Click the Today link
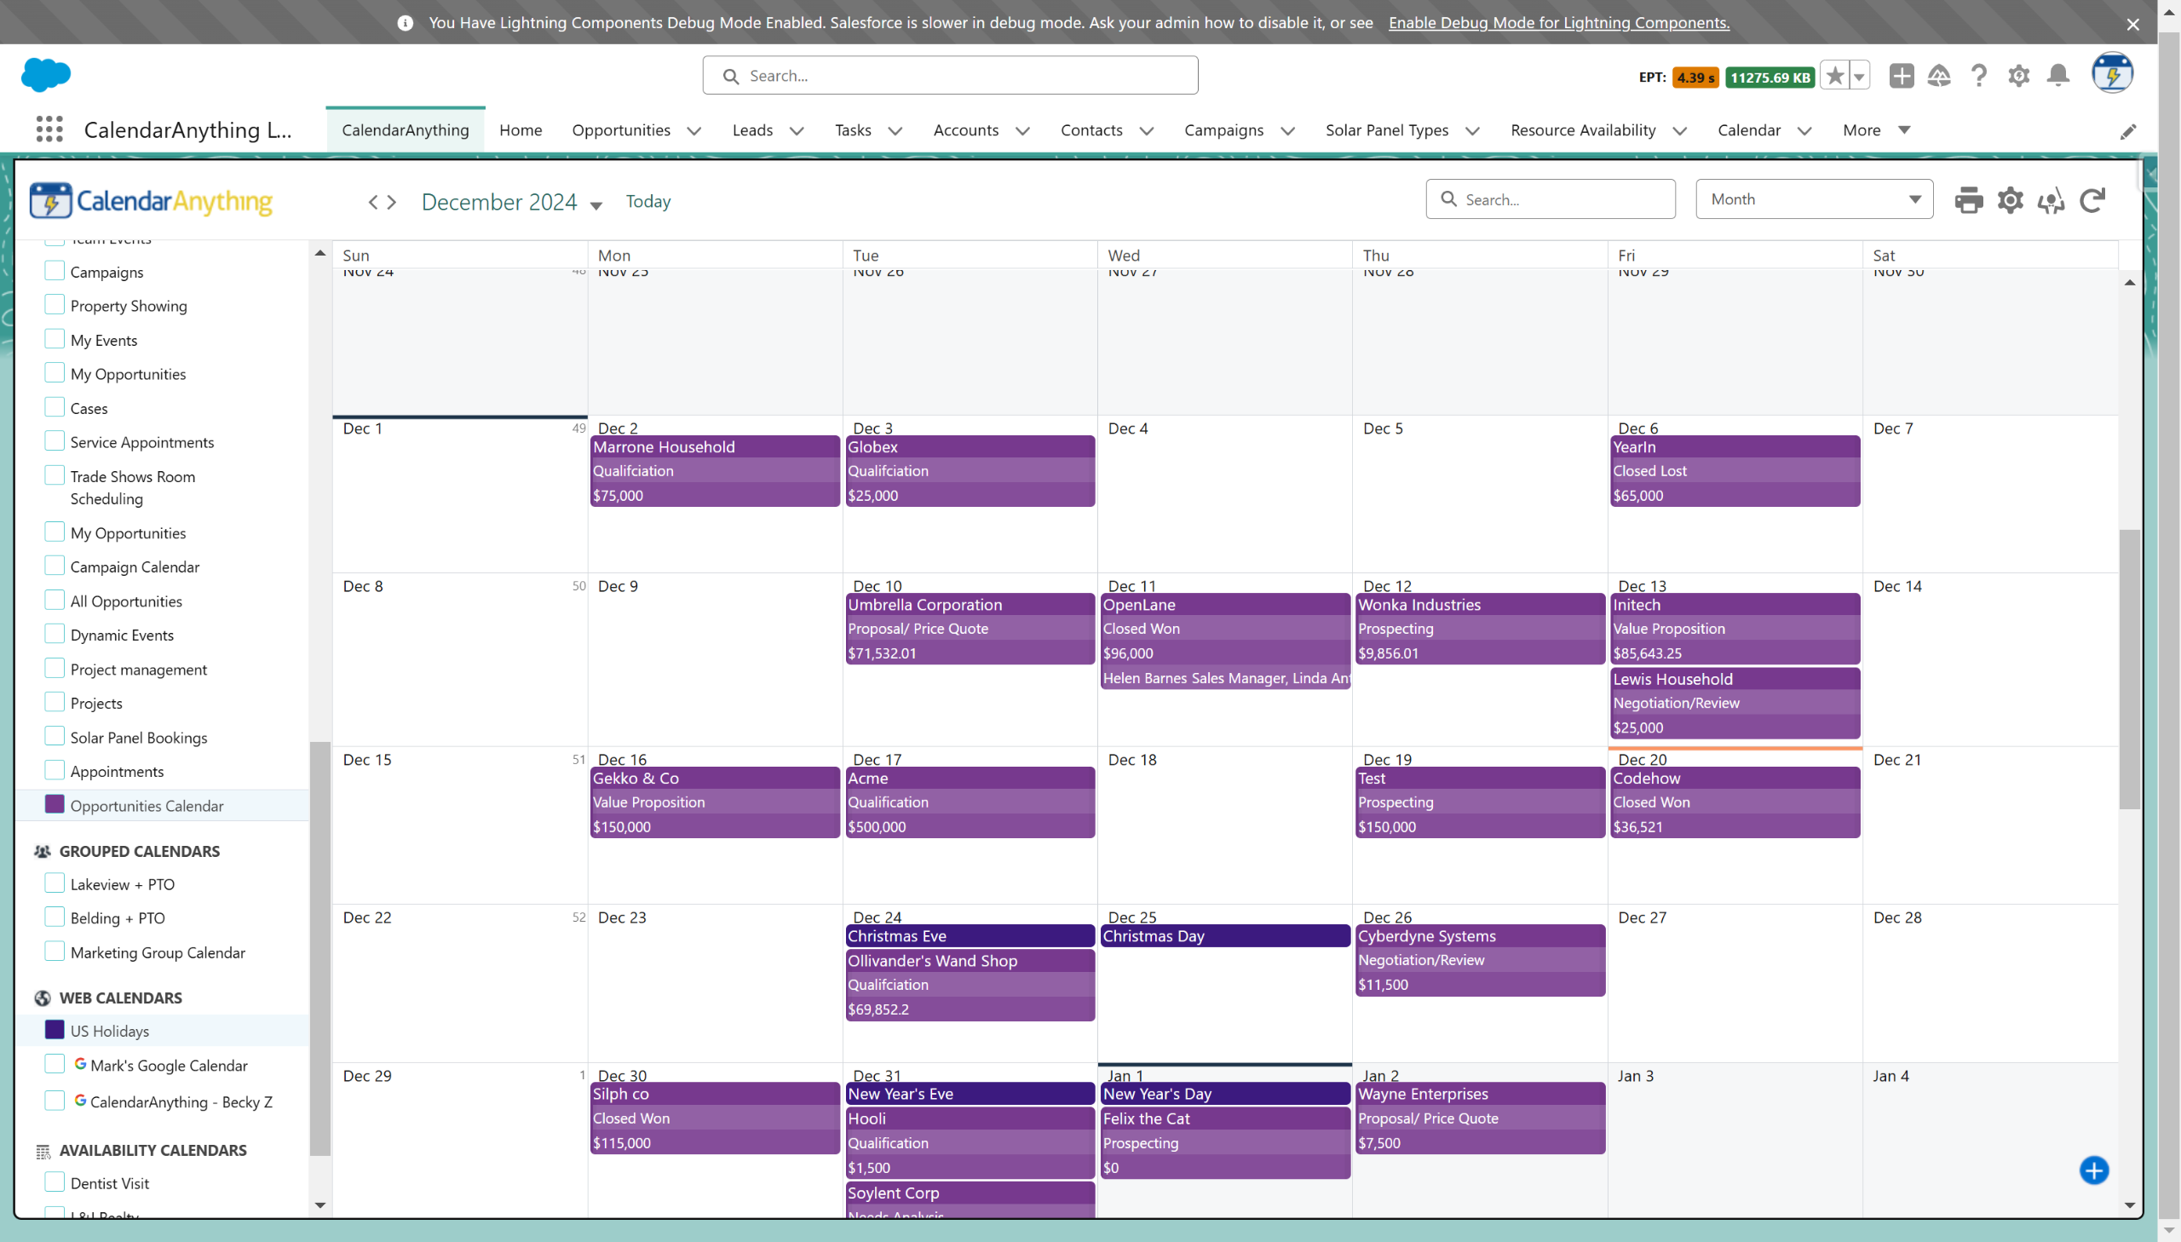 click(647, 201)
